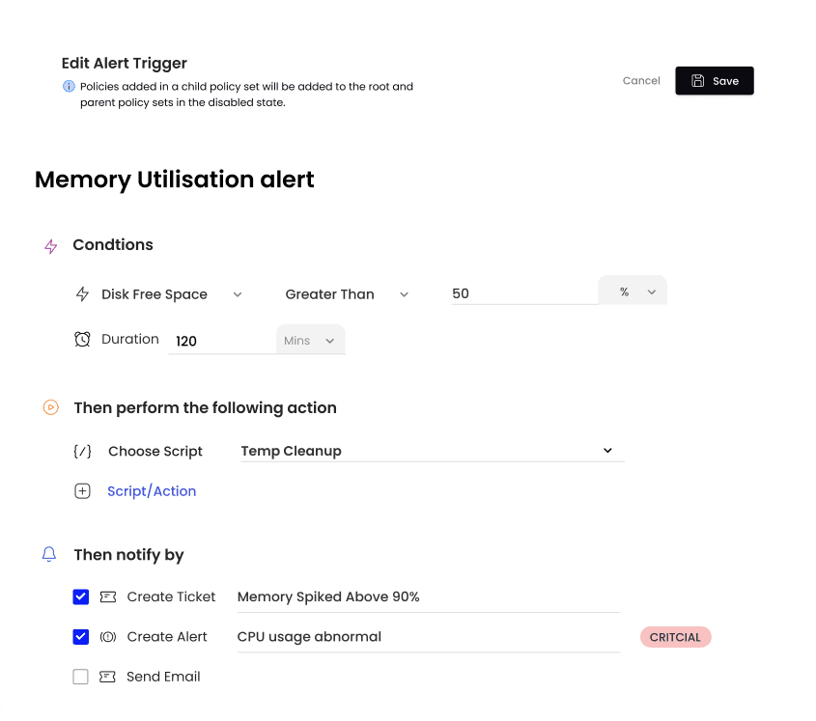This screenshot has width=816, height=721.
Task: Click the alarm clock Duration icon
Action: [x=82, y=339]
